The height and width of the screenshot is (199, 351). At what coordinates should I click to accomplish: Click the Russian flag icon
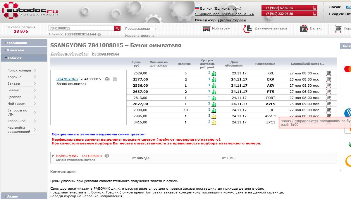pos(197,8)
